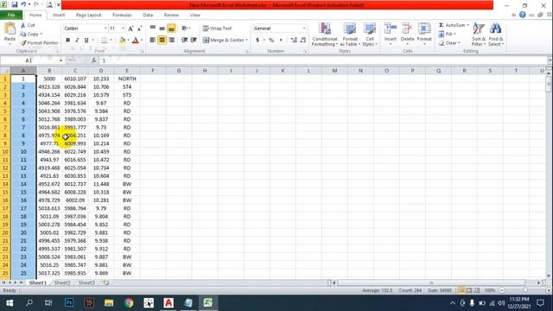Open Sort & Filter options
This screenshot has width=553, height=311.
479,35
